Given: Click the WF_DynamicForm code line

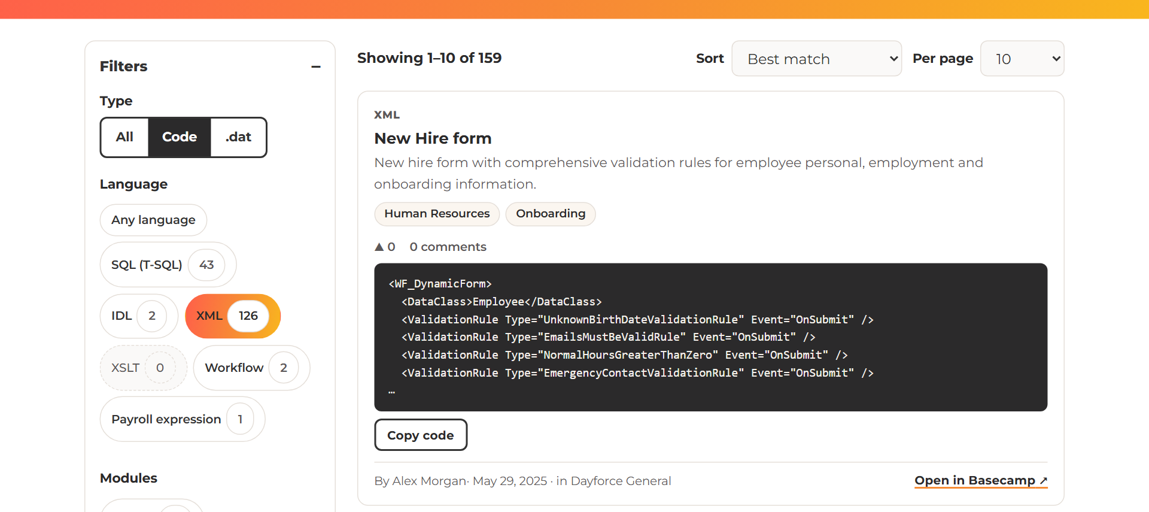Looking at the screenshot, I should (x=440, y=284).
